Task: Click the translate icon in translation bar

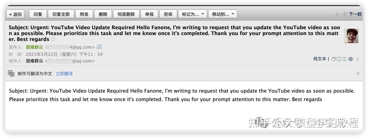Action: click(11, 73)
